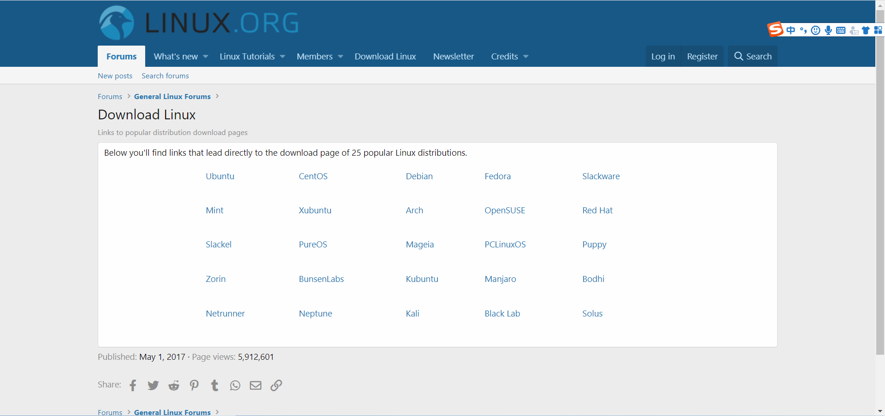This screenshot has width=885, height=416.
Task: Open the Mageia download link
Action: 419,244
